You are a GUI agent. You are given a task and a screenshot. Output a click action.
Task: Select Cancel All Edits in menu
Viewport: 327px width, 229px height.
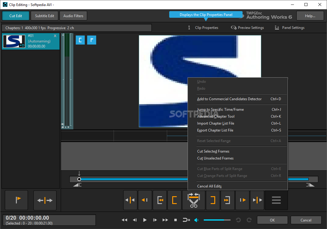click(238, 186)
